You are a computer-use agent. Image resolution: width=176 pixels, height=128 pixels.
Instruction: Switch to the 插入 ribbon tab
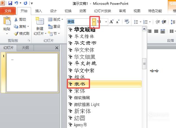pos(38,11)
